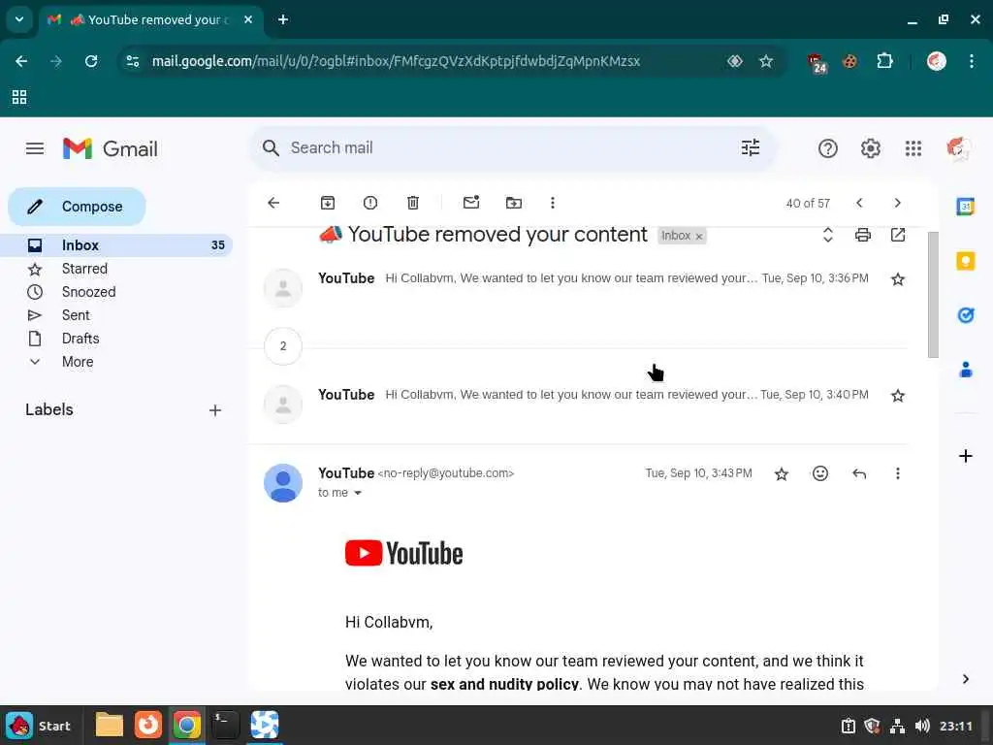
Task: Open Google Contacts side panel
Action: click(x=965, y=370)
